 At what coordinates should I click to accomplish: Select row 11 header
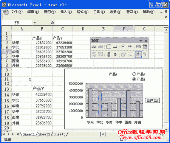click(x=6, y=79)
